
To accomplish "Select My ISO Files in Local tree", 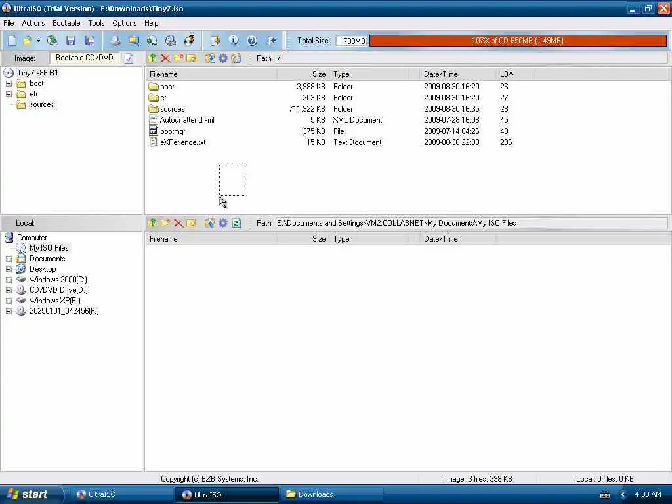I will pos(49,248).
